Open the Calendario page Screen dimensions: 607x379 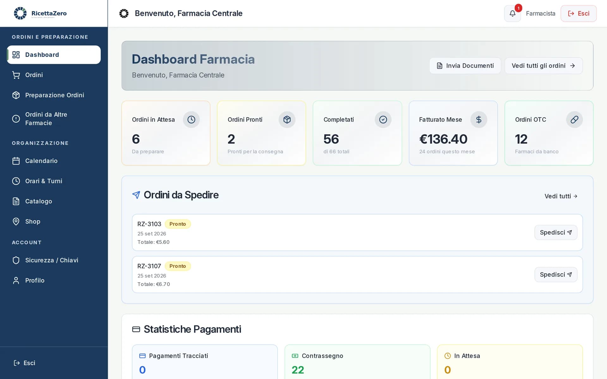[54, 161]
